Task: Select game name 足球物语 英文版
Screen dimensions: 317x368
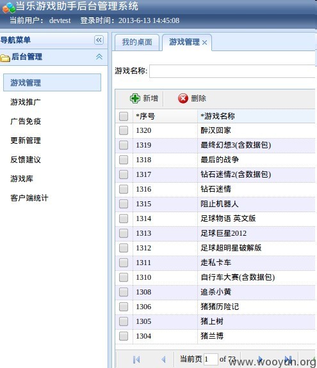Action: click(x=228, y=218)
